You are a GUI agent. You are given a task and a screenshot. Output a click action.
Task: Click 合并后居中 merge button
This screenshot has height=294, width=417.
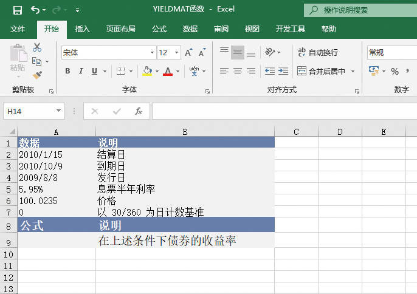pyautogui.click(x=322, y=71)
